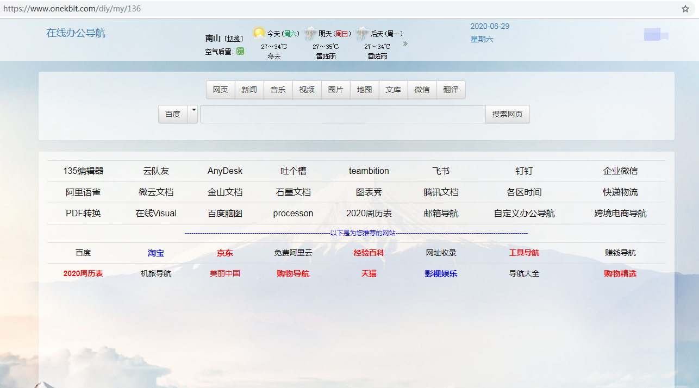Image resolution: width=699 pixels, height=388 pixels.
Task: Click the 在线办公导航 site title
Action: pyautogui.click(x=76, y=33)
